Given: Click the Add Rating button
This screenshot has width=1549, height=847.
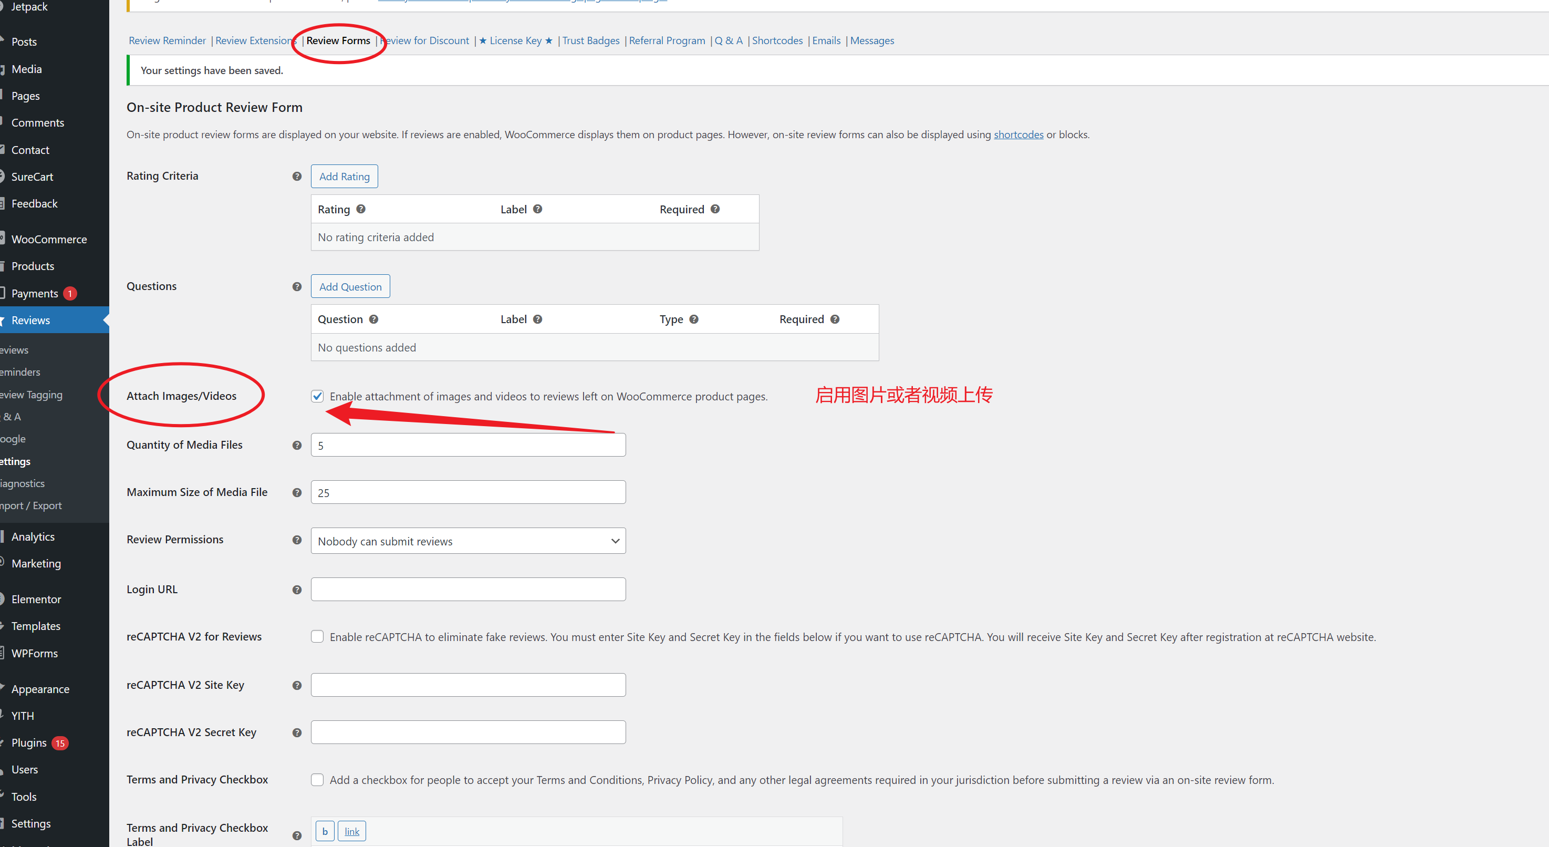Looking at the screenshot, I should tap(345, 175).
